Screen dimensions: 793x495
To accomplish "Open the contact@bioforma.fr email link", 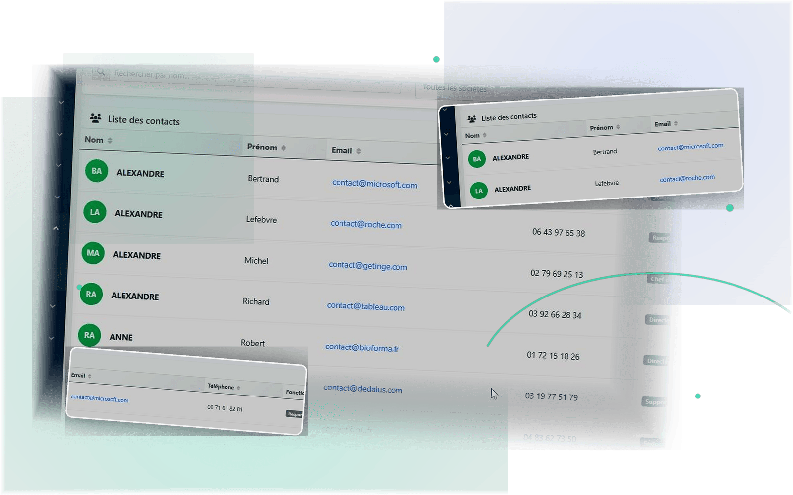I will point(362,347).
